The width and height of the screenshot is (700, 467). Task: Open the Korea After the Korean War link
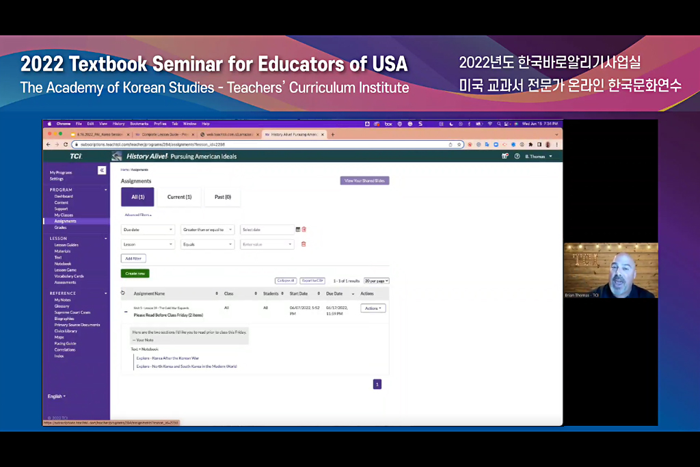tap(168, 358)
